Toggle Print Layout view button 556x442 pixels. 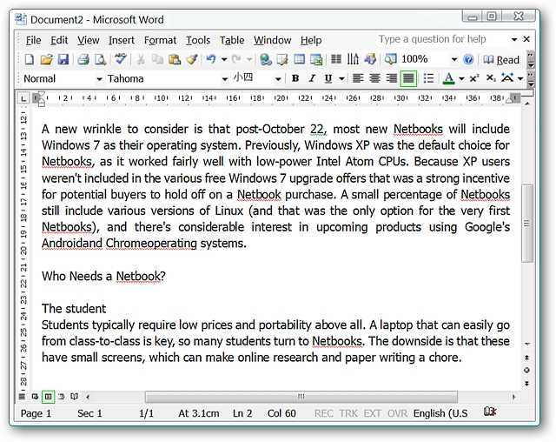(49, 396)
